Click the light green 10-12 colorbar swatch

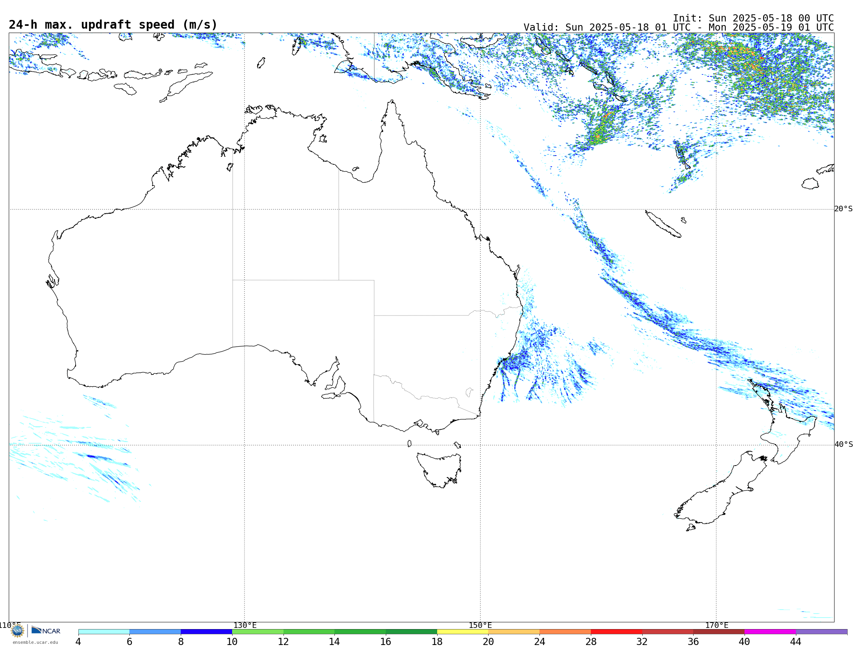coord(258,632)
